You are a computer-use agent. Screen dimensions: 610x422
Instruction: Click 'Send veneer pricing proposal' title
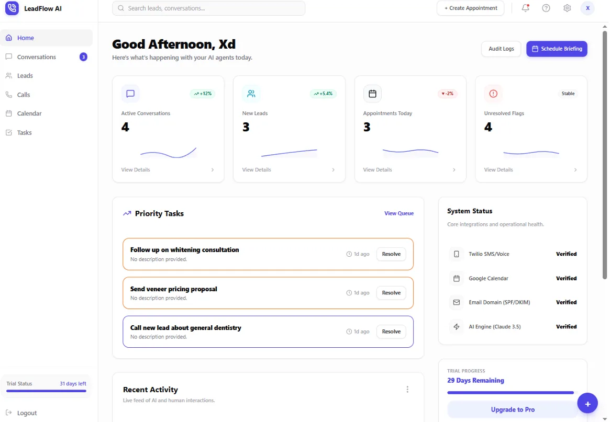(173, 289)
